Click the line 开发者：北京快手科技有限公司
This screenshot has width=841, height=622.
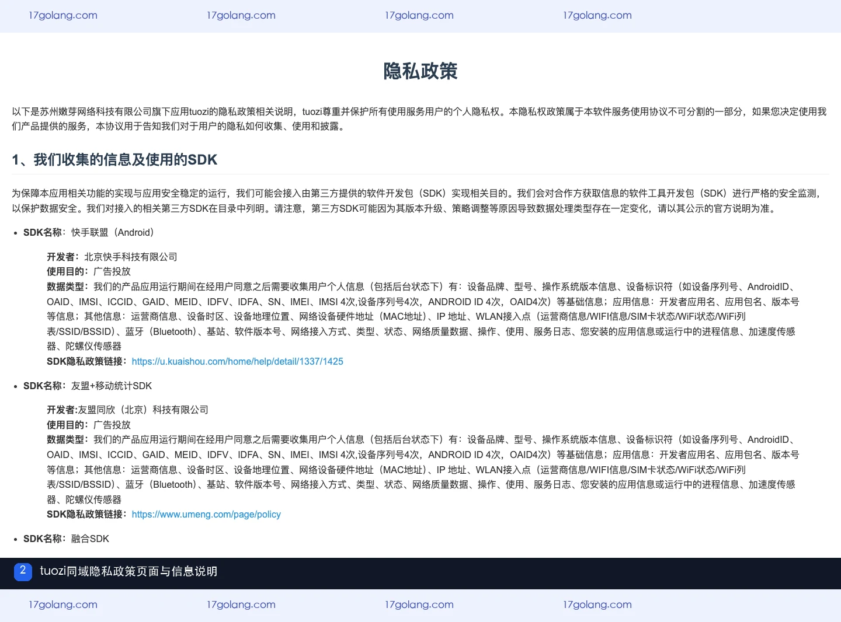(112, 257)
